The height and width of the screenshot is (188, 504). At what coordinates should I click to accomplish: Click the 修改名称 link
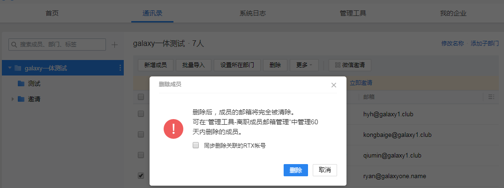[452, 44]
